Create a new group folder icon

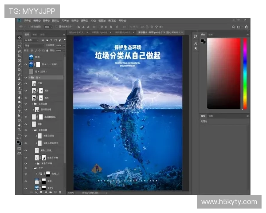click(51, 192)
